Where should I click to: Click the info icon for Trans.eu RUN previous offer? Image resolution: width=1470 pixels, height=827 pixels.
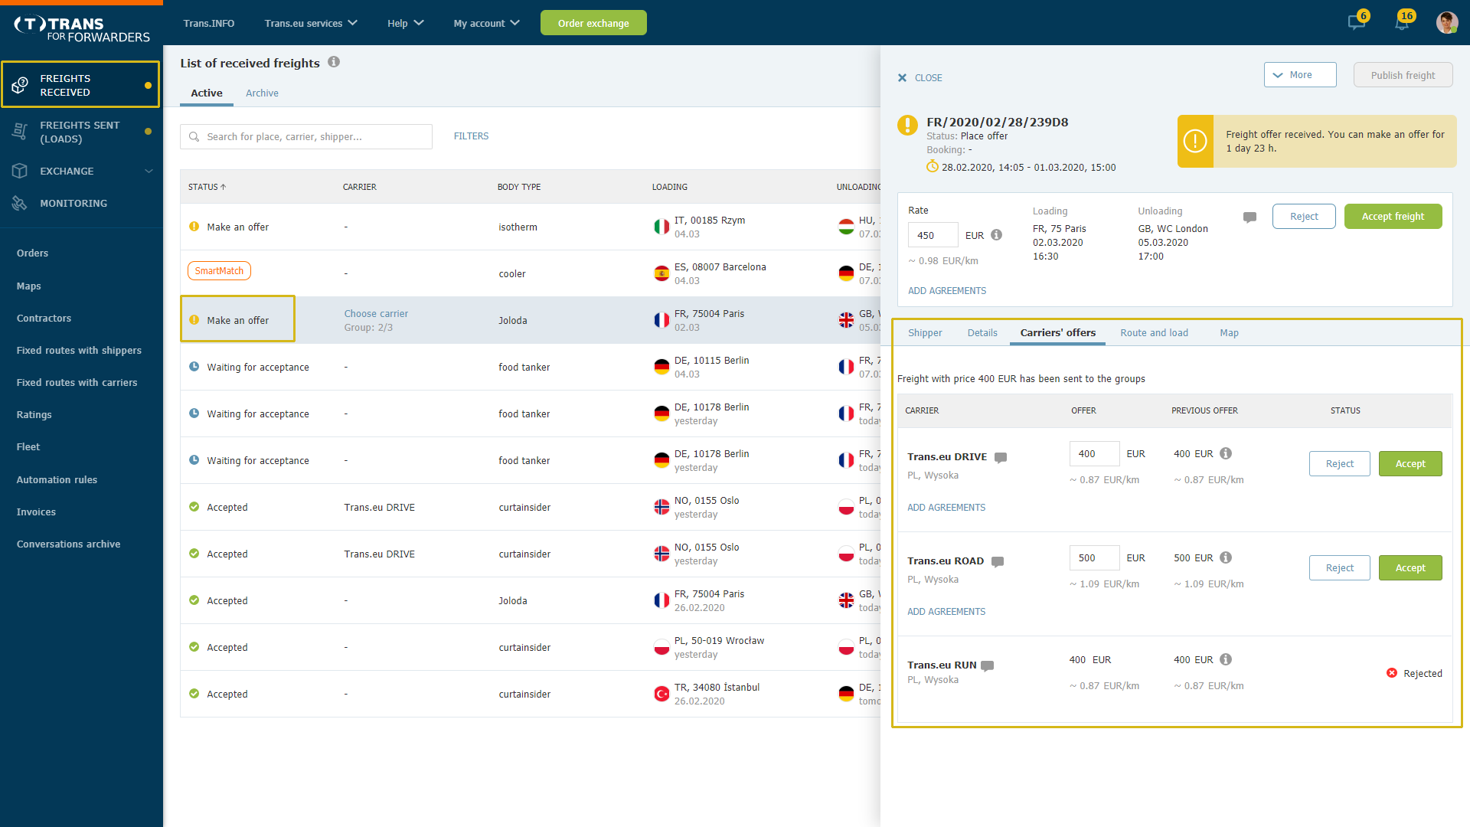click(1226, 659)
